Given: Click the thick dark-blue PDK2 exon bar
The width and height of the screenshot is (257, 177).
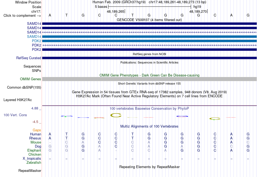Looking at the screenshot, I should tap(149, 49).
